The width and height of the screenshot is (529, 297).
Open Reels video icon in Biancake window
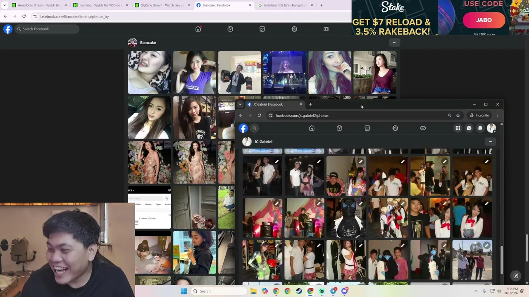[230, 29]
